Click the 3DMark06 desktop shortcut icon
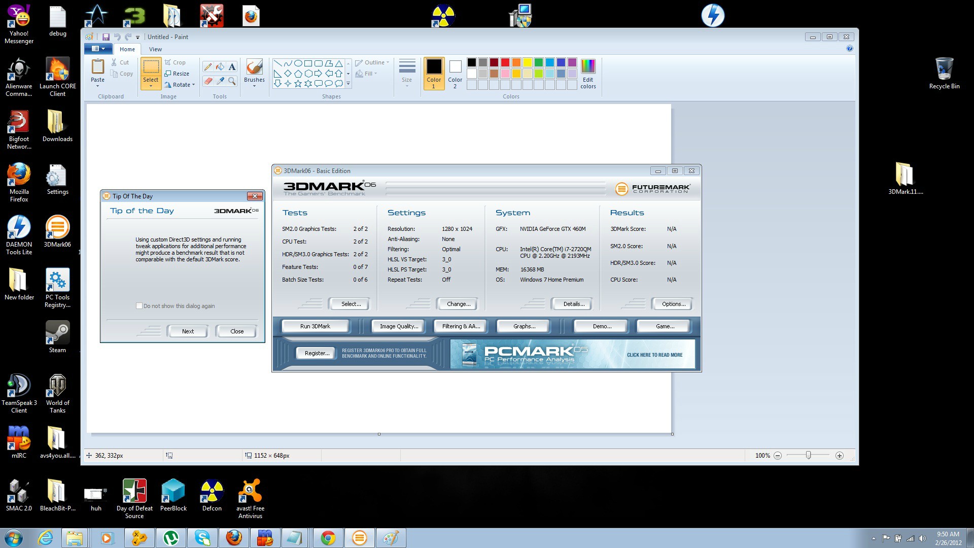This screenshot has height=548, width=974. [x=57, y=231]
